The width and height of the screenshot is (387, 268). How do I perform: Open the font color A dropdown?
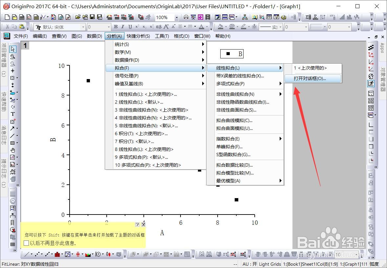207,27
